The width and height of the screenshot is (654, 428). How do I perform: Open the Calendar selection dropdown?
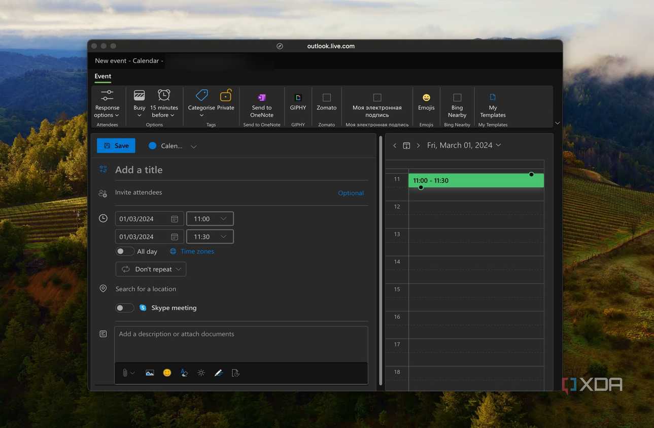(173, 146)
